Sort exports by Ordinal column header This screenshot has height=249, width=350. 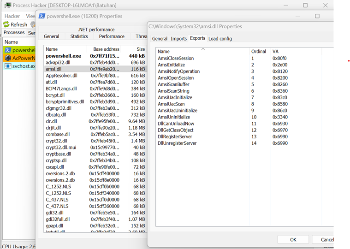coord(258,52)
